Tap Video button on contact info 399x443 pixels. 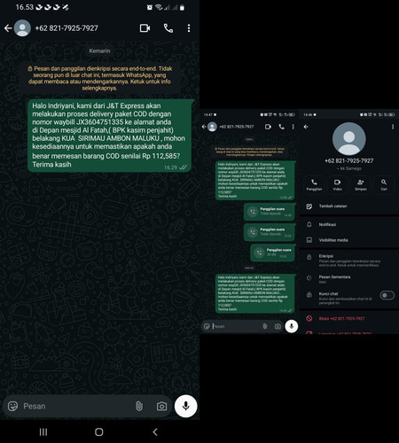click(337, 184)
